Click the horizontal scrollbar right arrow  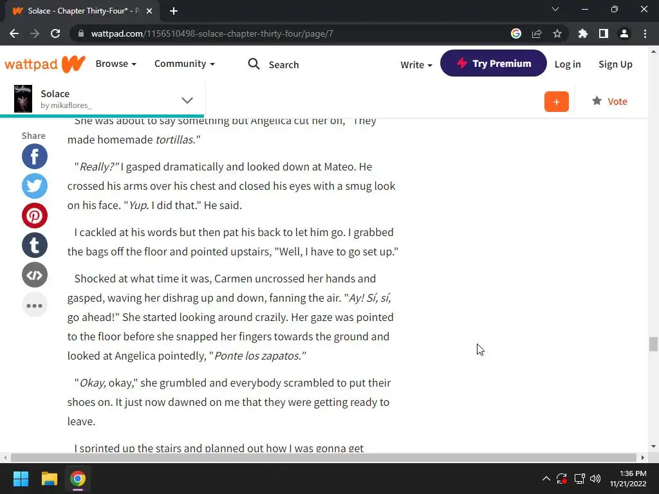coord(643,457)
